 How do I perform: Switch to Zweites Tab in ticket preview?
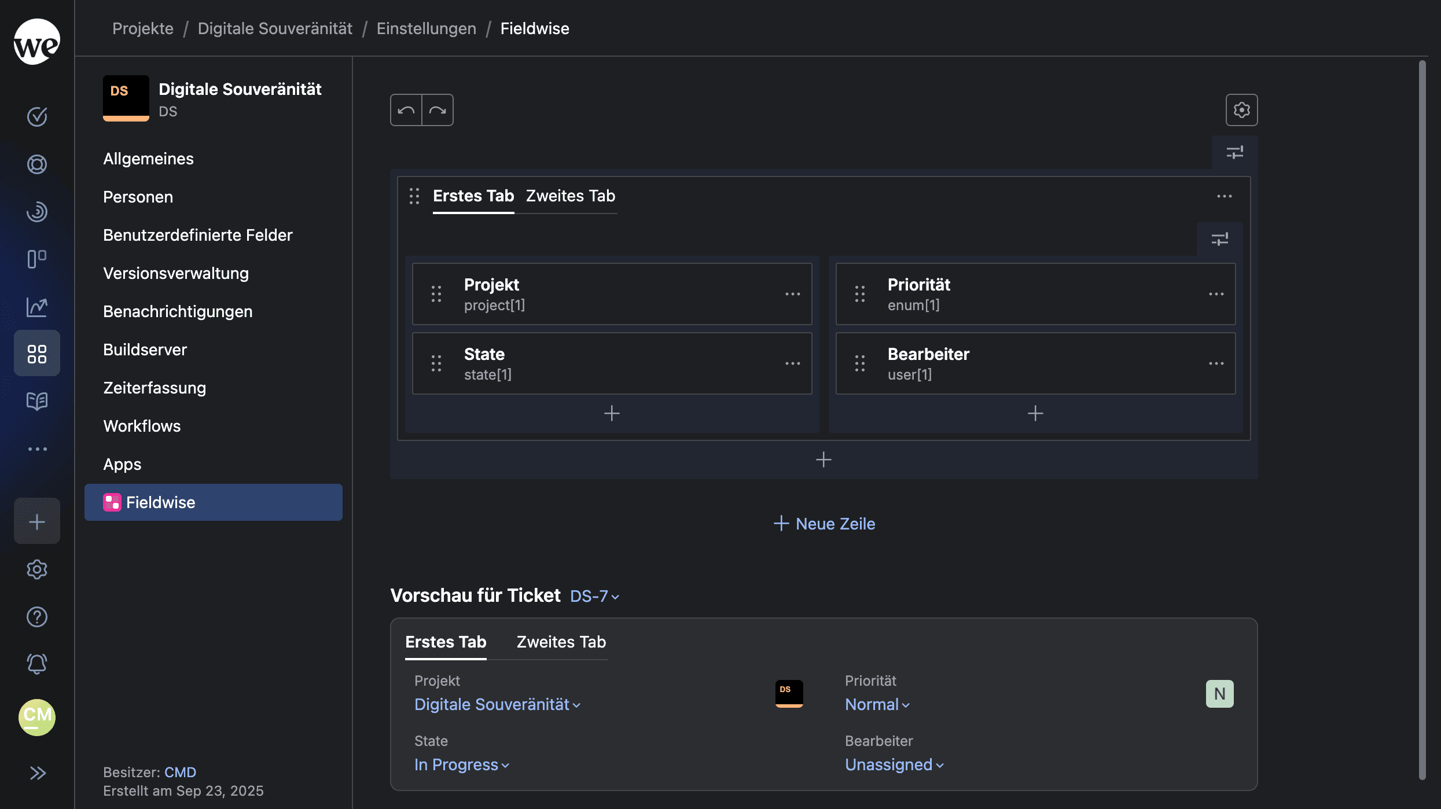[561, 642]
